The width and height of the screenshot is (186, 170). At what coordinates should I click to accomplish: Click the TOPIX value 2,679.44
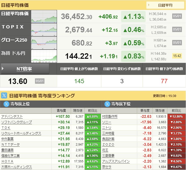click(x=79, y=30)
